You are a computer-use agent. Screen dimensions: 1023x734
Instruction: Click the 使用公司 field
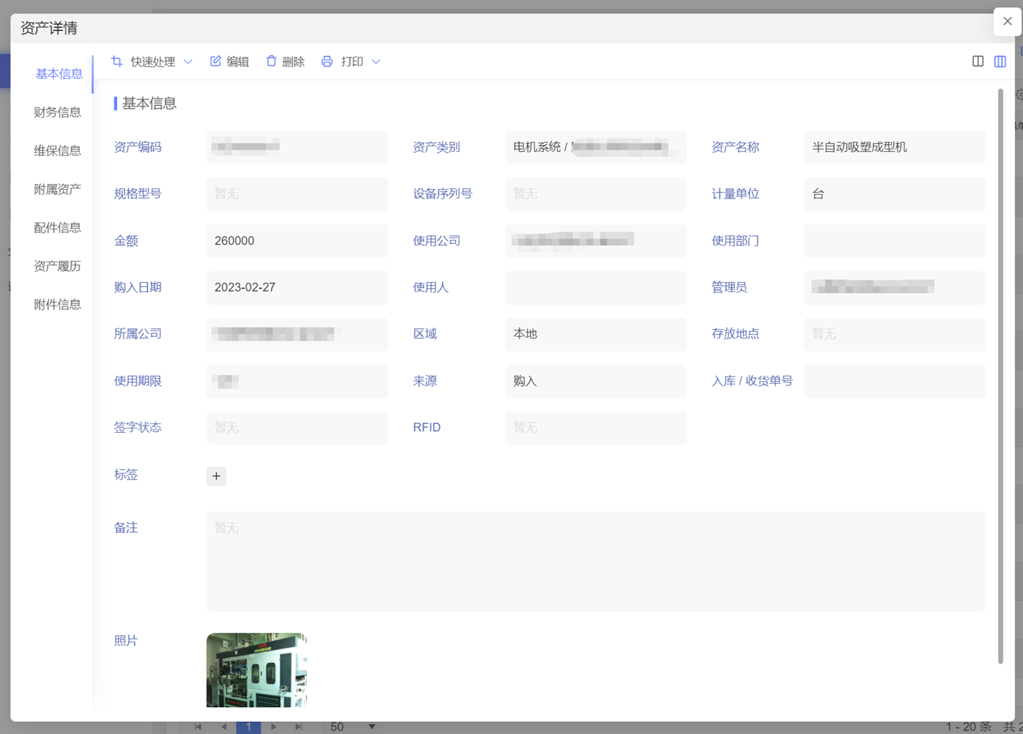tap(595, 241)
